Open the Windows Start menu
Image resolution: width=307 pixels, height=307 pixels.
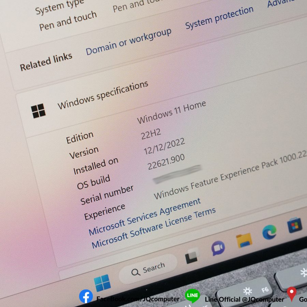(102, 282)
